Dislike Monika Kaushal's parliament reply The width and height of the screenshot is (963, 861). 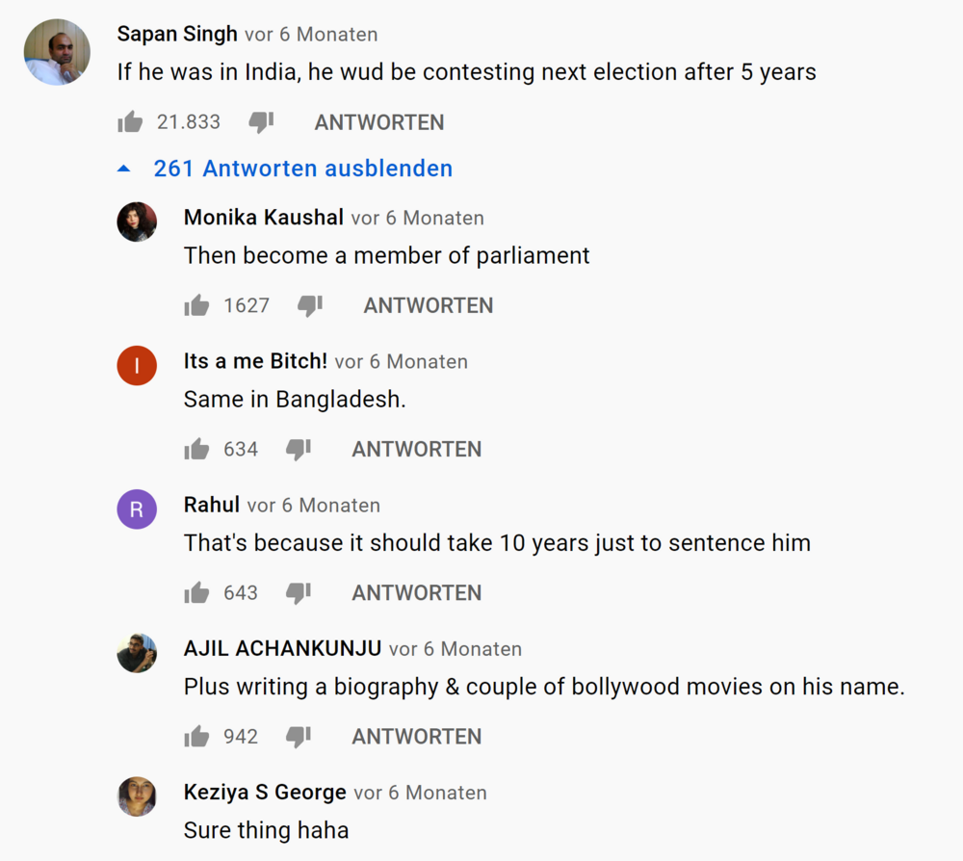tap(309, 303)
